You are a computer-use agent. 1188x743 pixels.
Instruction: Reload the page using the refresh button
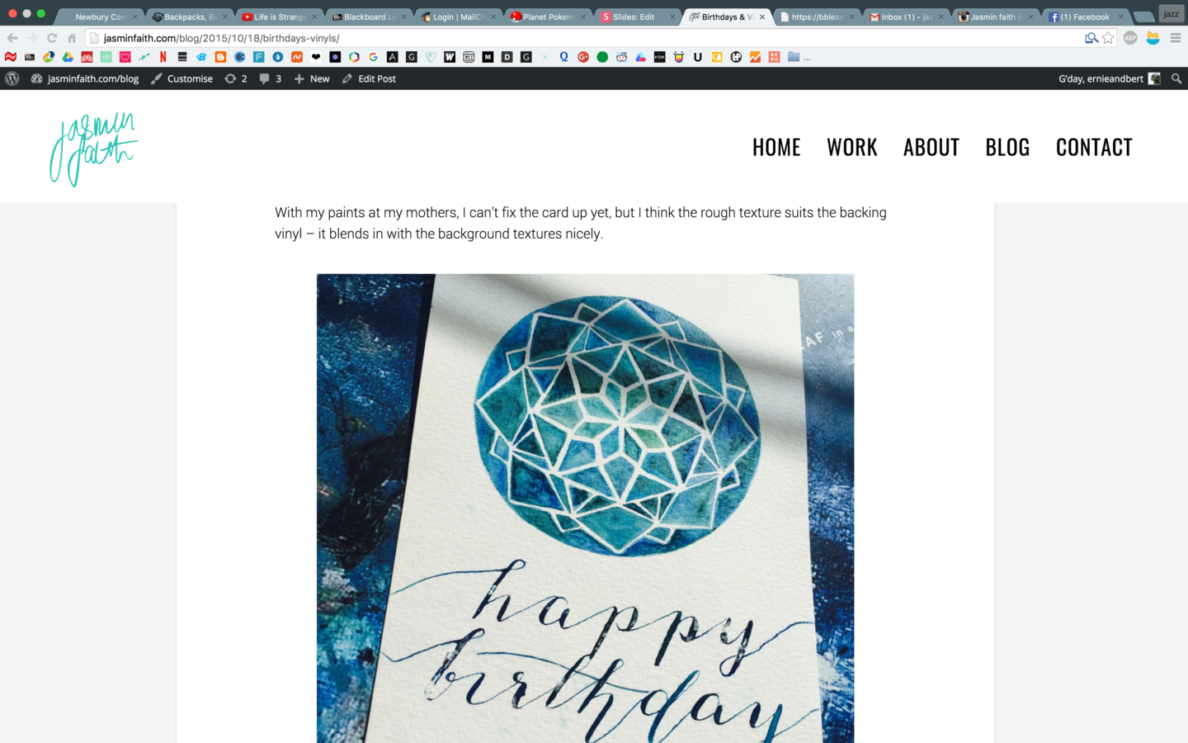pyautogui.click(x=52, y=38)
